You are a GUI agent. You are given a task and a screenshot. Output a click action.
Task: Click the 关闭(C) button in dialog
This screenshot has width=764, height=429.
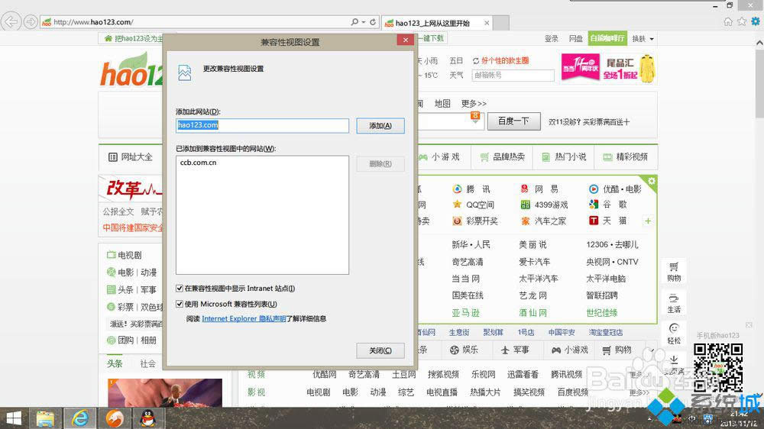(x=380, y=350)
